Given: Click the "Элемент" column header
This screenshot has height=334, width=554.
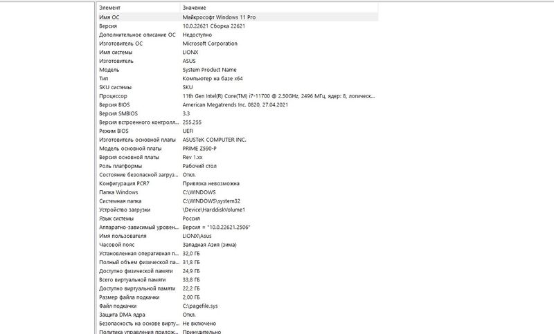Looking at the screenshot, I should 109,8.
